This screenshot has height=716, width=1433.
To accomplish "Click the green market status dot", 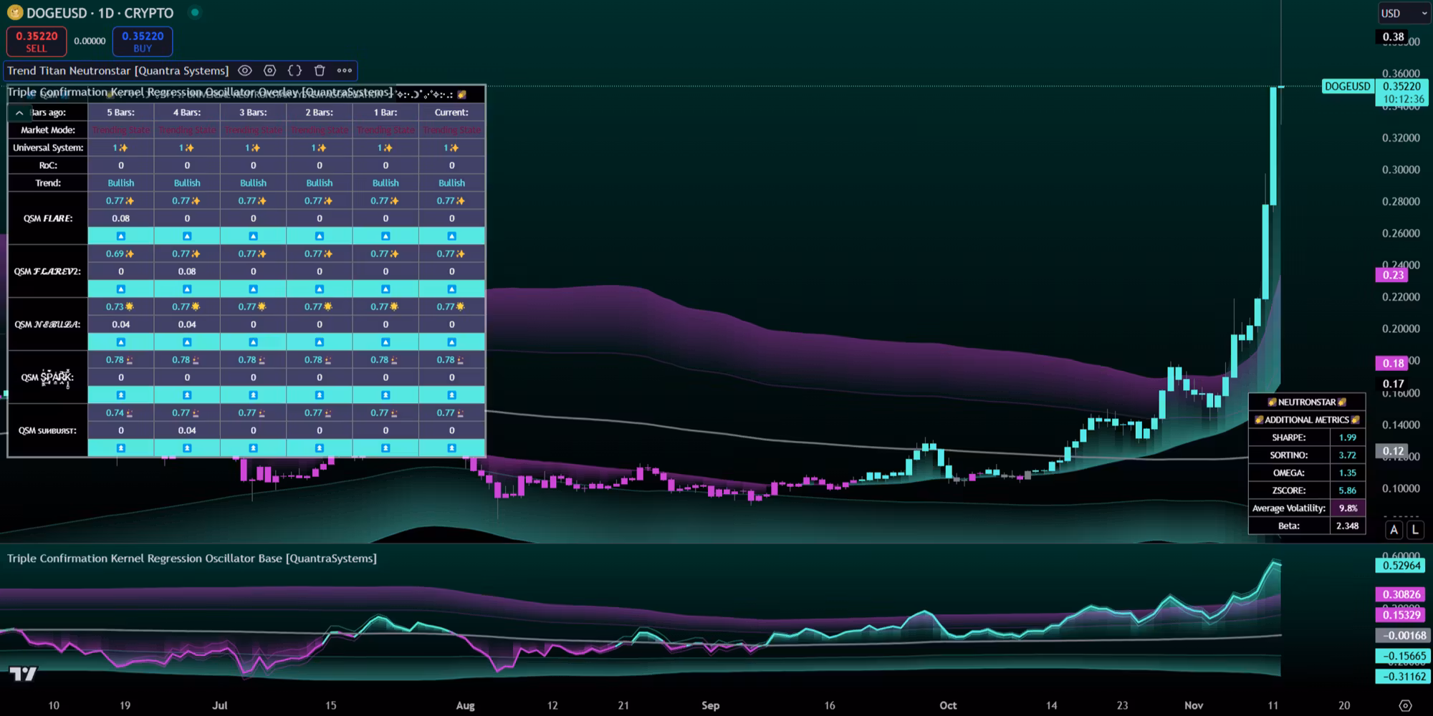I will (x=195, y=12).
